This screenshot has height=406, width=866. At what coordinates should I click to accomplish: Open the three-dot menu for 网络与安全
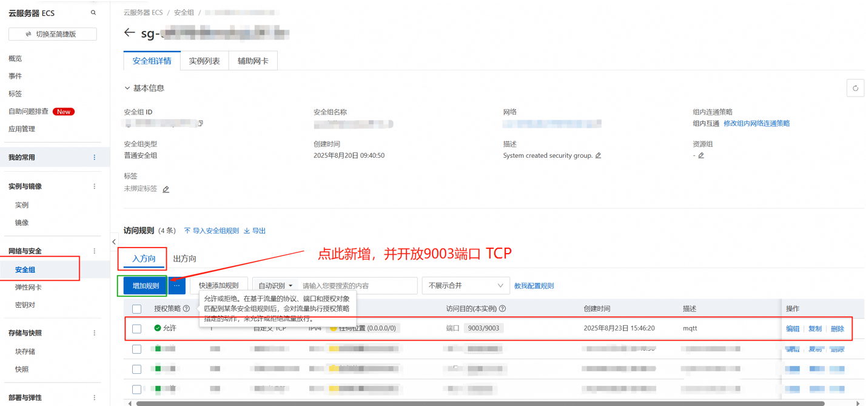pyautogui.click(x=94, y=251)
